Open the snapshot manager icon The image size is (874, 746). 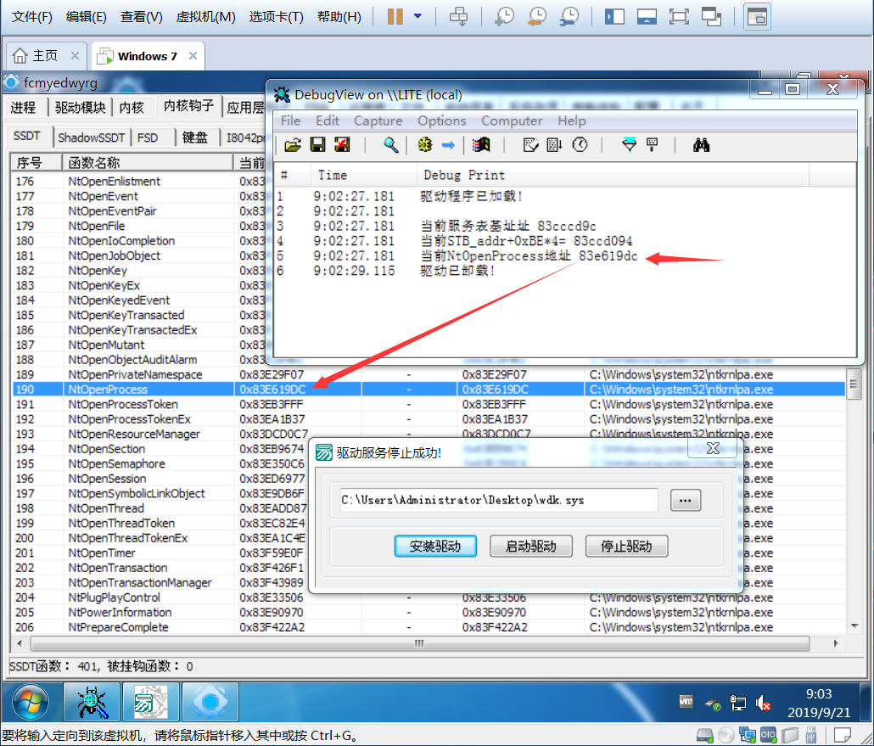(x=569, y=17)
